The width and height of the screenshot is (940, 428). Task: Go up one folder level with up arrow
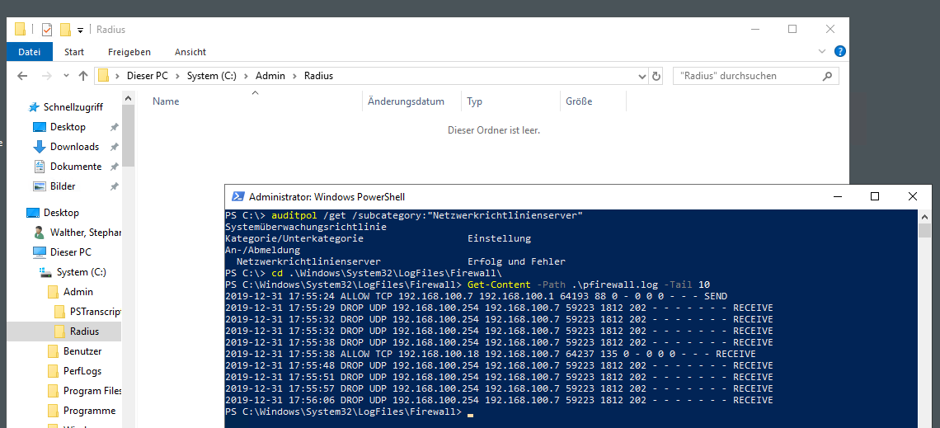[x=83, y=76]
